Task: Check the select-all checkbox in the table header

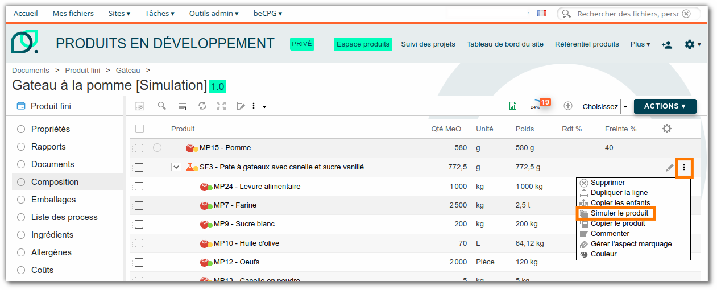Action: click(139, 129)
